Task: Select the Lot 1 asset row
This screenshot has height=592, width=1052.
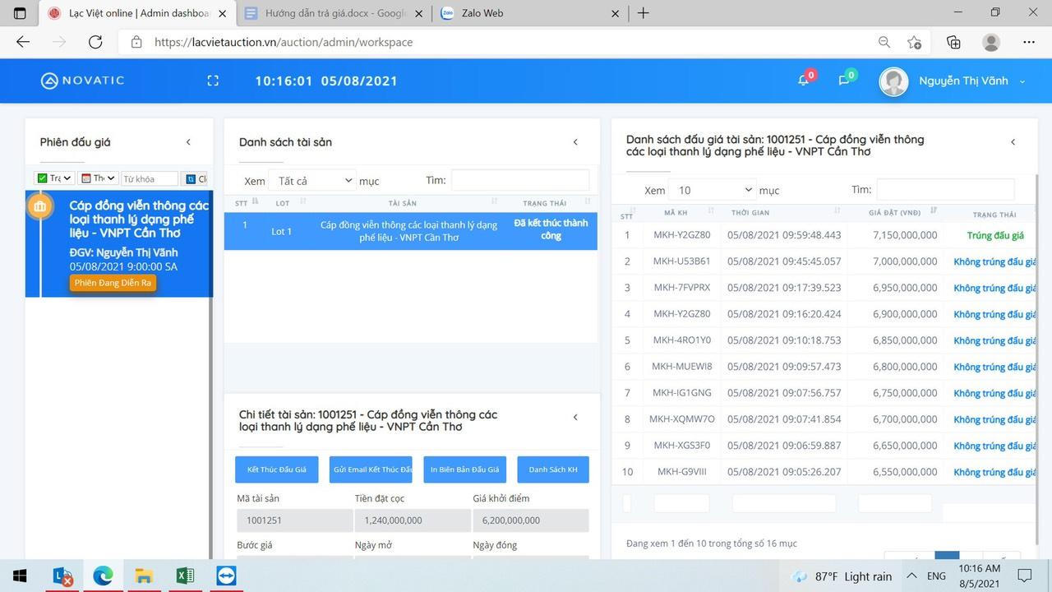Action: click(410, 231)
